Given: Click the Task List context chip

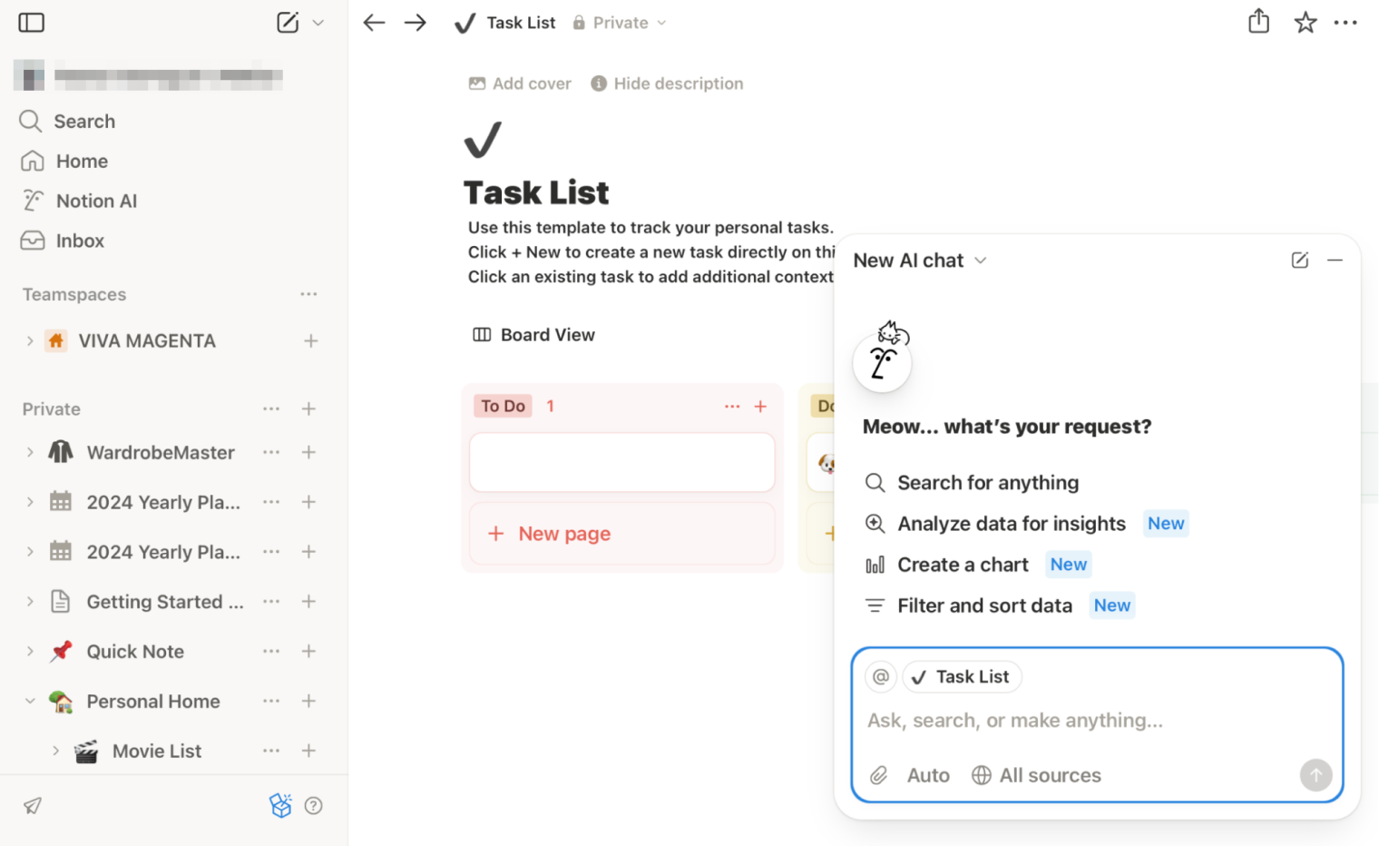Looking at the screenshot, I should point(962,677).
